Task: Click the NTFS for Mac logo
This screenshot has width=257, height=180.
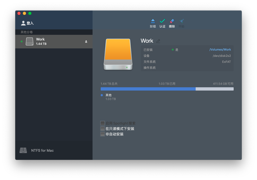Action: tap(23, 150)
